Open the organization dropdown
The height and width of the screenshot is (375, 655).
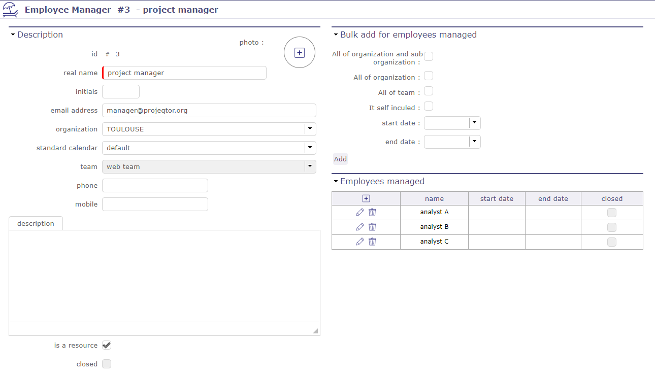tap(310, 129)
